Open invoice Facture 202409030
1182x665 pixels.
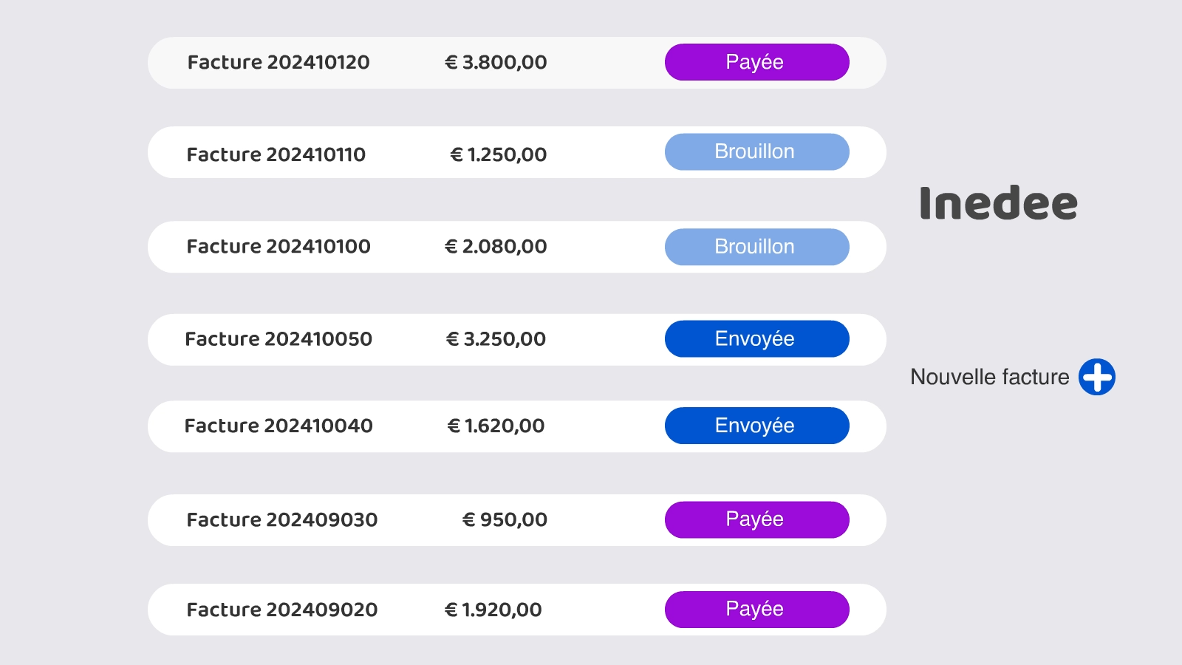282,519
